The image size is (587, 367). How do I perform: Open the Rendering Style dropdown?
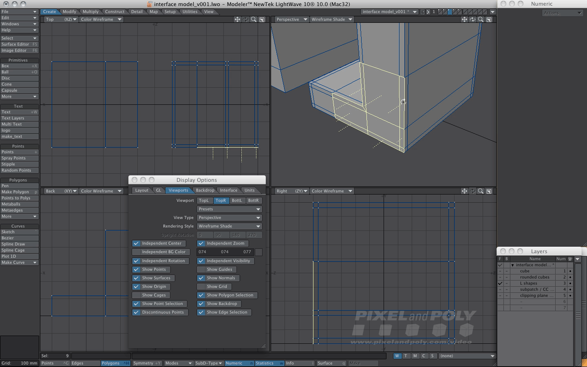tap(229, 226)
